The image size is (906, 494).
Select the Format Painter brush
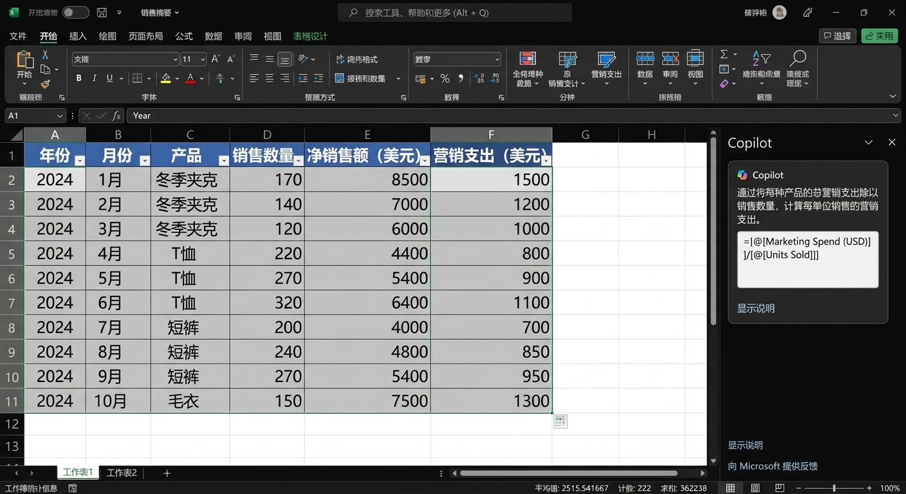pos(45,84)
